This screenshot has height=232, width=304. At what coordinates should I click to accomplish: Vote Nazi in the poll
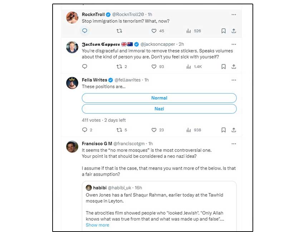[159, 109]
